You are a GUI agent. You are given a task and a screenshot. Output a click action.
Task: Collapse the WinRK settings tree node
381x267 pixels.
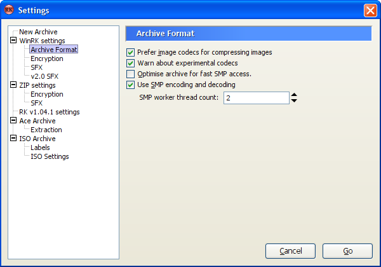point(13,40)
